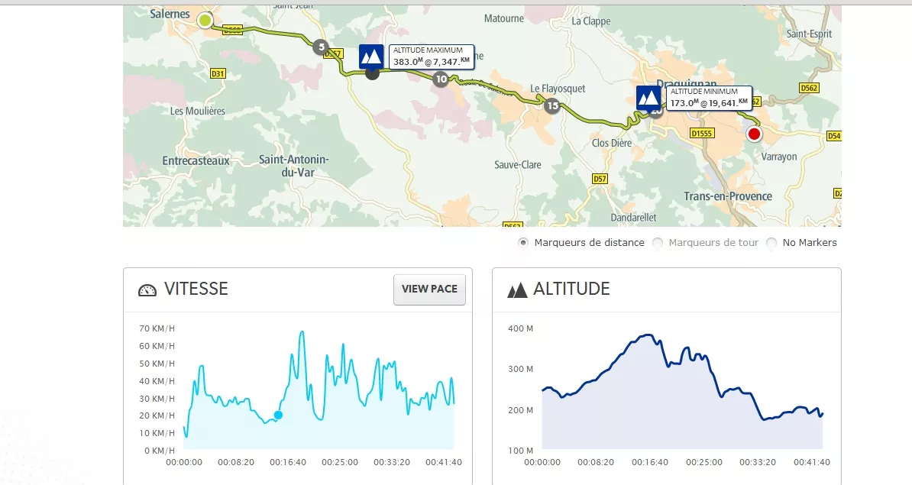The height and width of the screenshot is (485, 912).
Task: Click the 10 km distance marker
Action: tap(441, 79)
